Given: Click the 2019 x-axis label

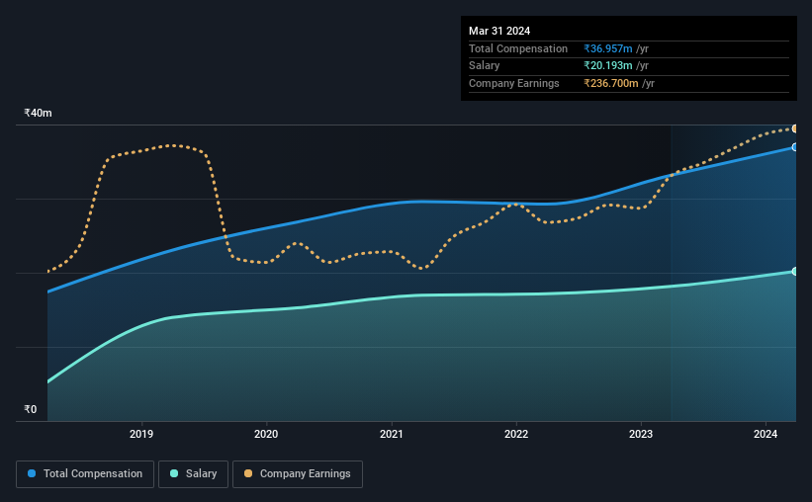Looking at the screenshot, I should click(140, 434).
